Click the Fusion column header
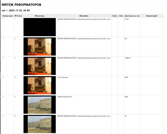167x134 pixels. click(x=115, y=16)
